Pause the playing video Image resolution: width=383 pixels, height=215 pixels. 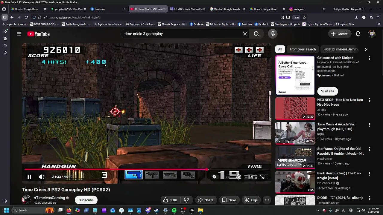coord(29,177)
